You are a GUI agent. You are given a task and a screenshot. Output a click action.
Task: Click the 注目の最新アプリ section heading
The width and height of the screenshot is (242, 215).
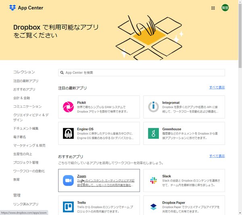pos(72,88)
